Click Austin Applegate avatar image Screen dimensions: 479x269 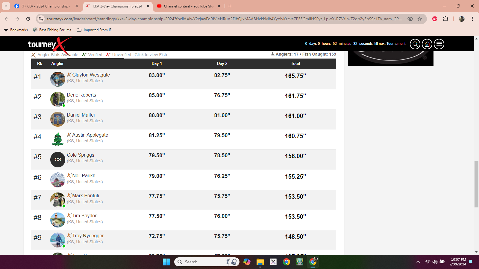coord(58,139)
